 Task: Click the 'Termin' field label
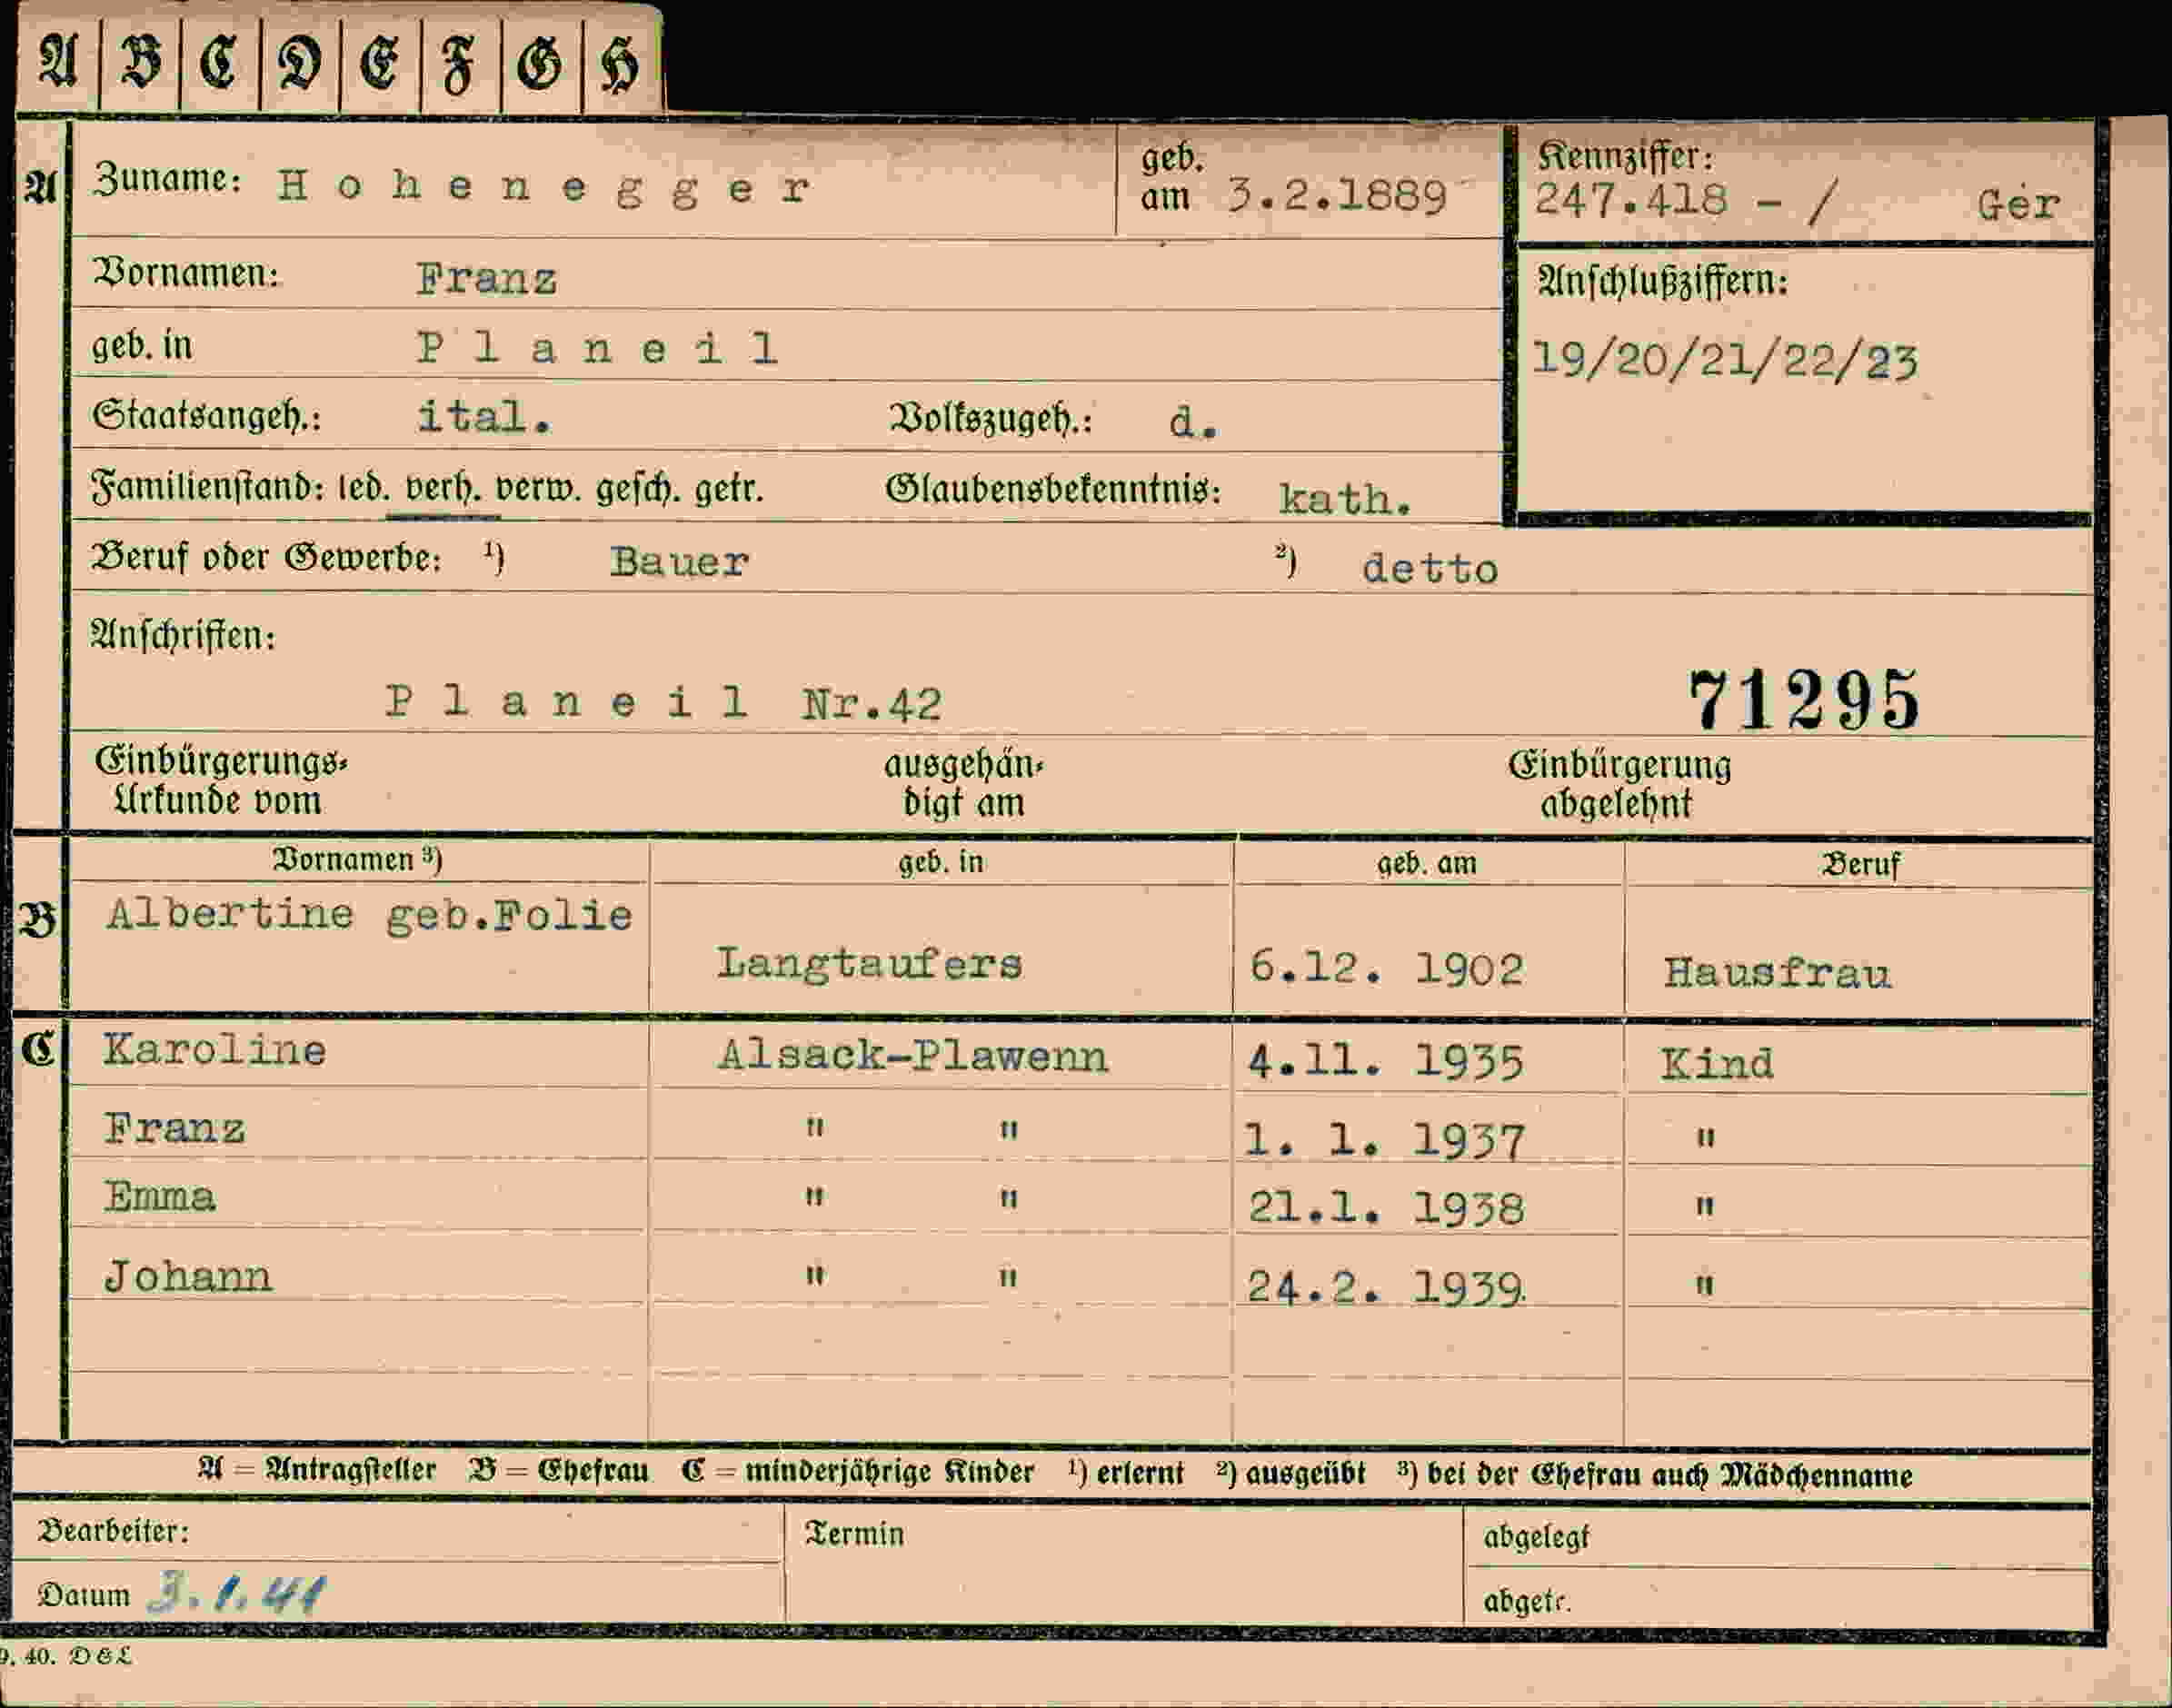[855, 1534]
